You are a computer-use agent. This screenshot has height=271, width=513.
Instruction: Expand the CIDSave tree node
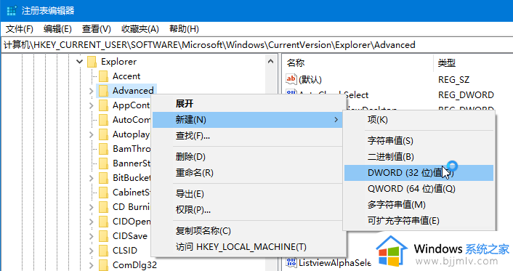92,236
